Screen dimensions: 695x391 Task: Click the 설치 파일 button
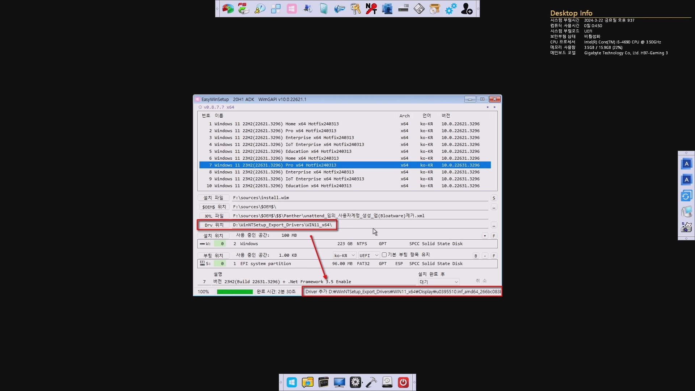214,198
